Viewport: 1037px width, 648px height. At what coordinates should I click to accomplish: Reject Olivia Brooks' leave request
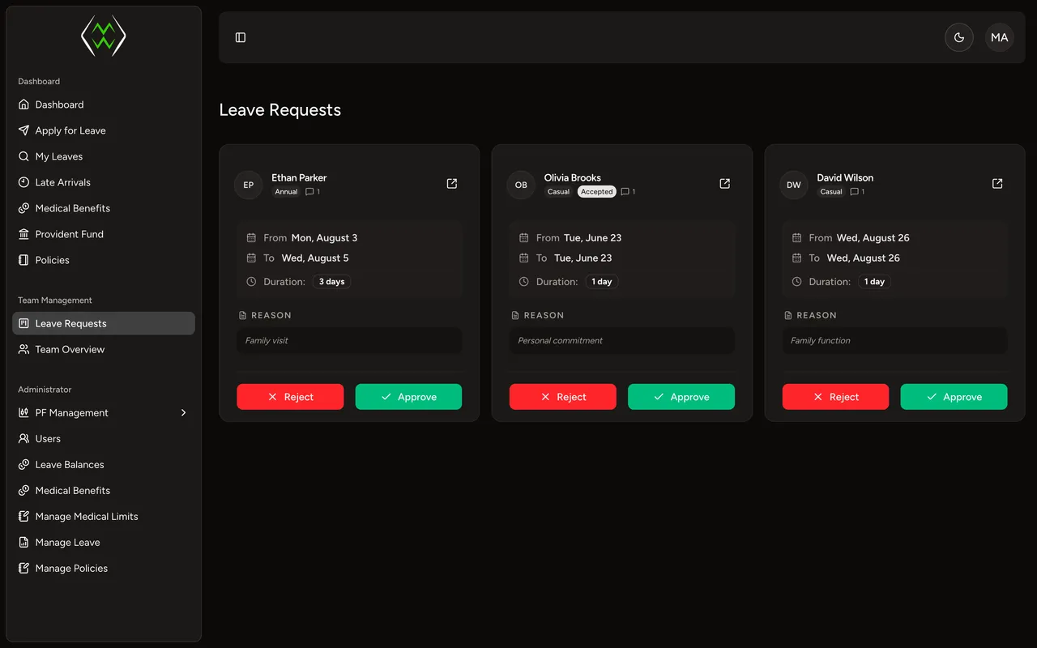563,397
